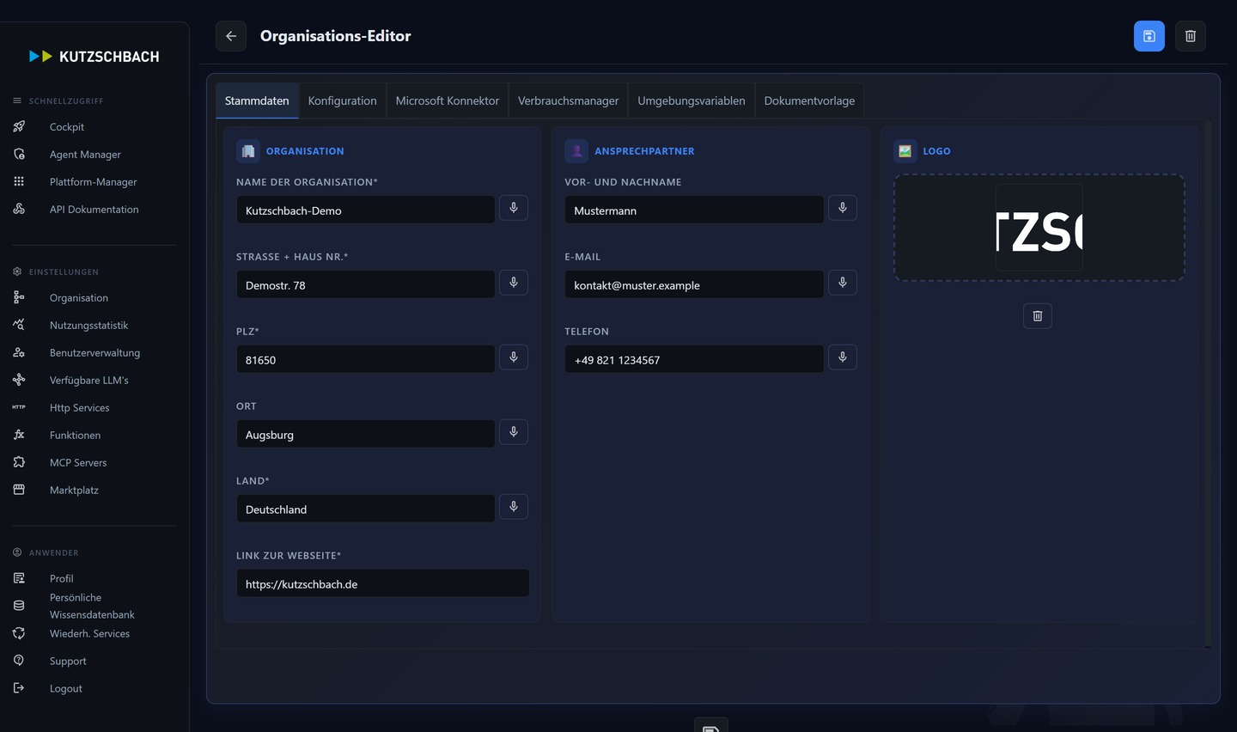
Task: Go to the Umgebungsvariablen tab
Action: click(x=692, y=101)
